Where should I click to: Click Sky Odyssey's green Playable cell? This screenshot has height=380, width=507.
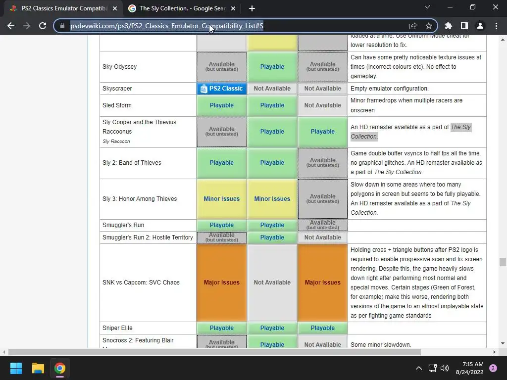[272, 67]
